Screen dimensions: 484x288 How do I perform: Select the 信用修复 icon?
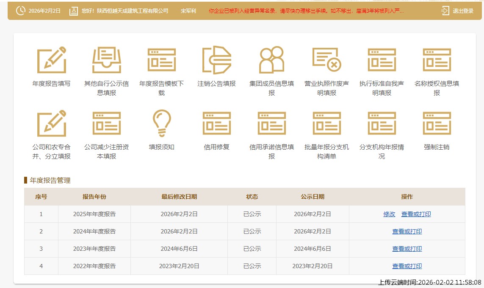coord(217,123)
